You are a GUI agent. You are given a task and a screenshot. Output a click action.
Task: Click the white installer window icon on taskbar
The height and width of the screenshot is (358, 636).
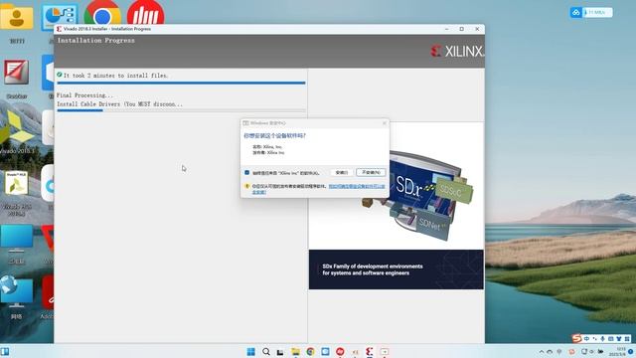point(385,351)
